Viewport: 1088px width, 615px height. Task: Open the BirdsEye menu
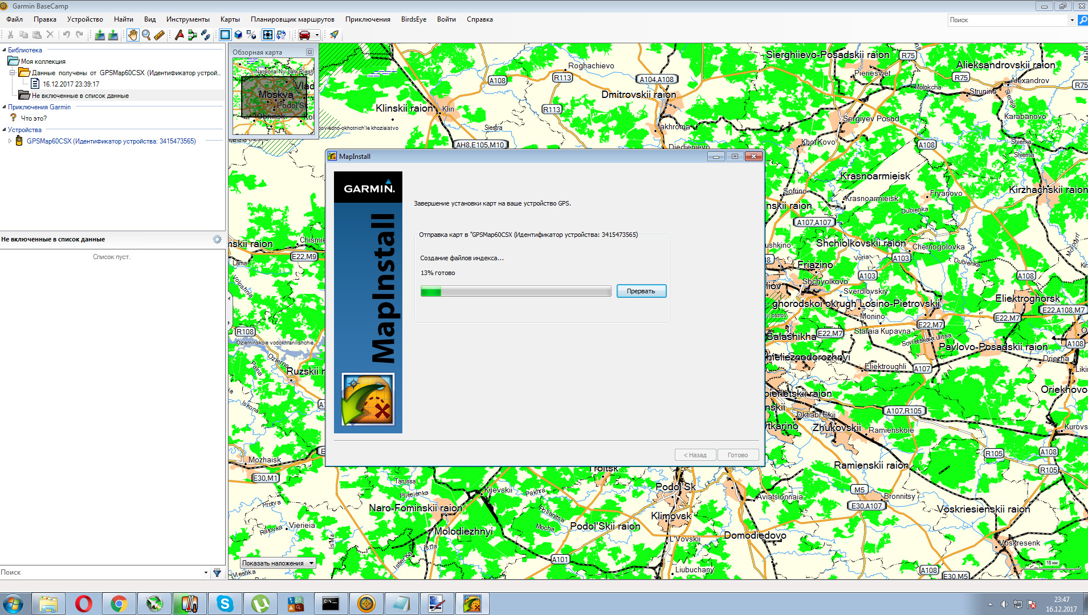(414, 19)
